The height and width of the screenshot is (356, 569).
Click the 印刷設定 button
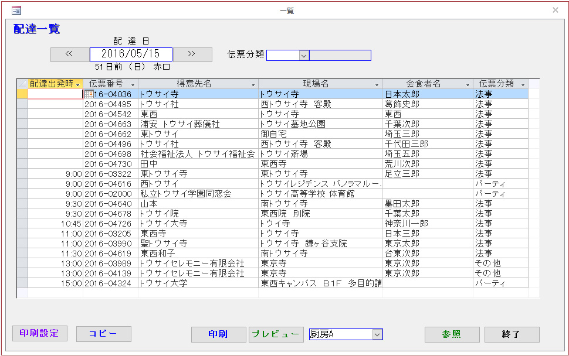tap(40, 334)
